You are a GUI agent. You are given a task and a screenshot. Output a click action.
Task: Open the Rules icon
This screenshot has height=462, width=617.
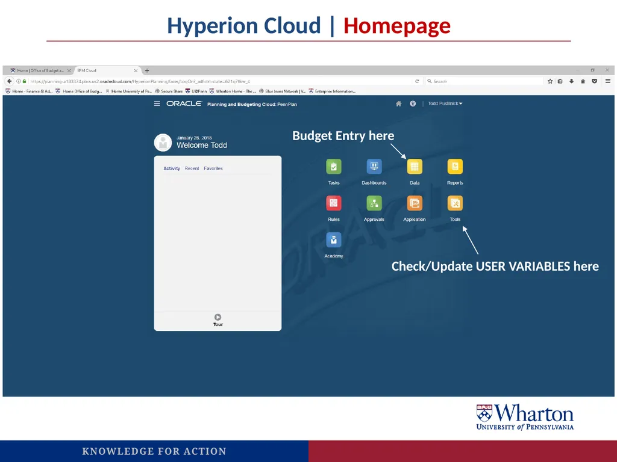tap(333, 203)
